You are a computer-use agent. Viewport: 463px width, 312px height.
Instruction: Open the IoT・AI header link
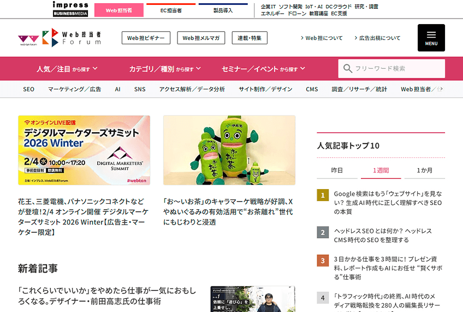tap(314, 7)
